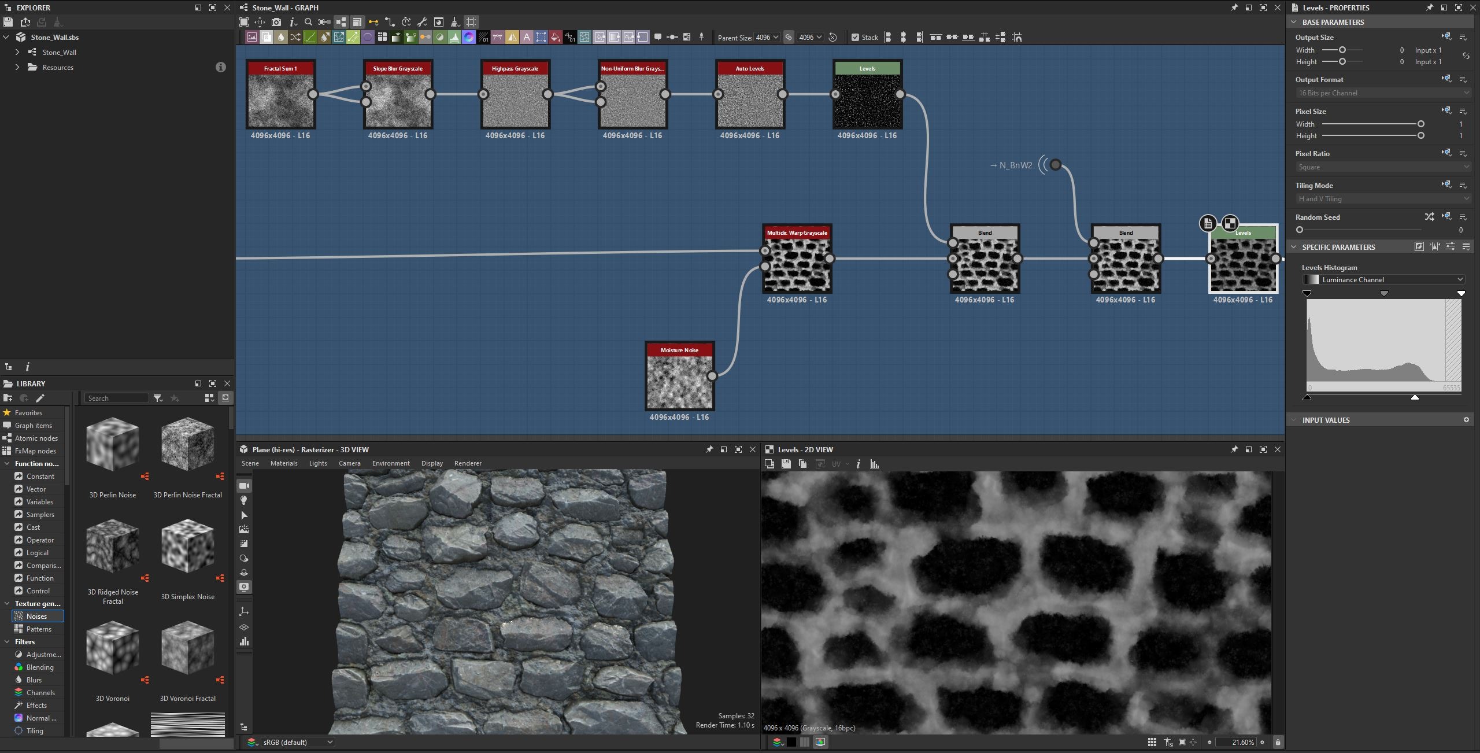Image resolution: width=1480 pixels, height=753 pixels.
Task: Expand the Stone_Wall graph in Explorer
Action: point(17,52)
